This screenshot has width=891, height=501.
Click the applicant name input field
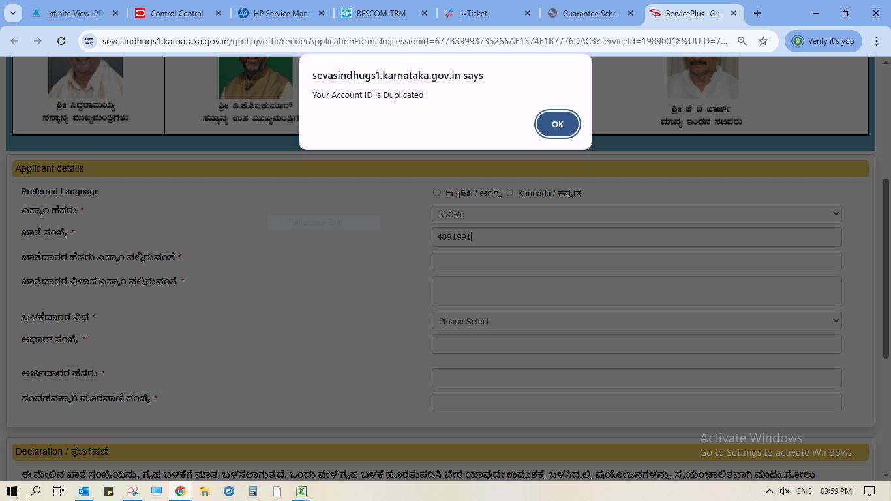click(x=637, y=378)
